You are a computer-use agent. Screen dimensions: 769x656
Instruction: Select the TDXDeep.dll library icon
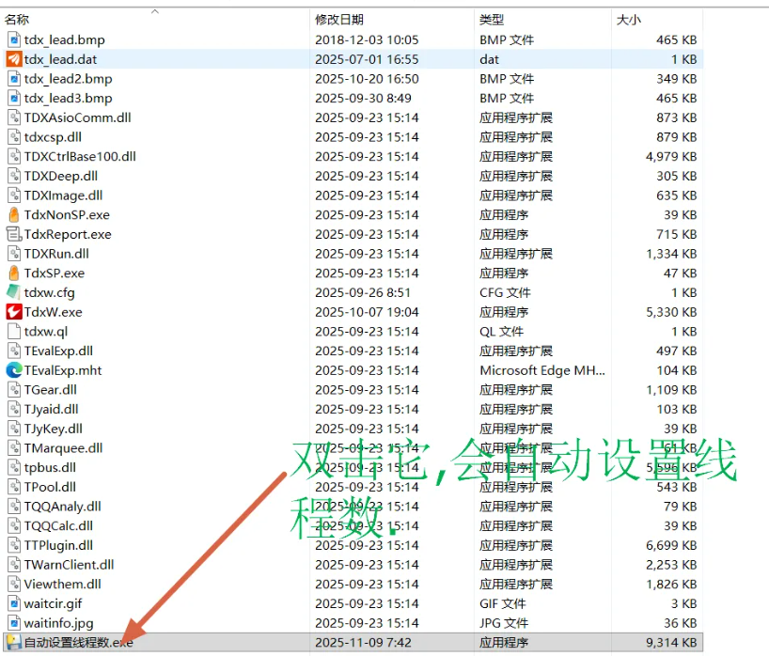point(14,176)
